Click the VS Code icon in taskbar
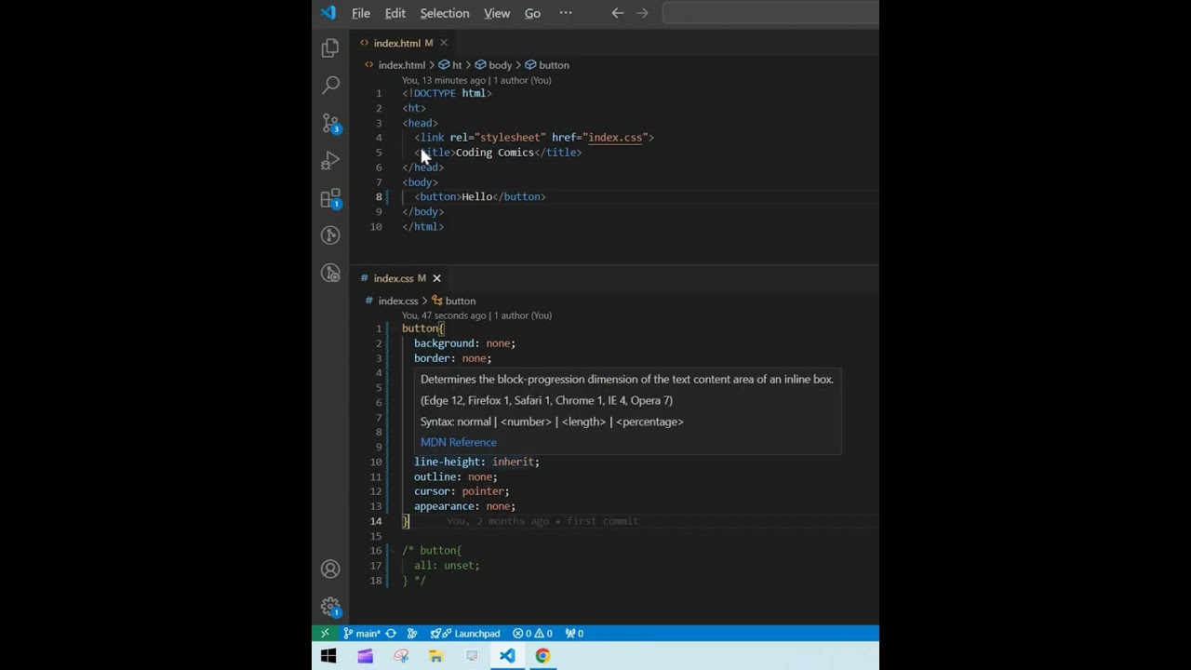 pos(507,656)
